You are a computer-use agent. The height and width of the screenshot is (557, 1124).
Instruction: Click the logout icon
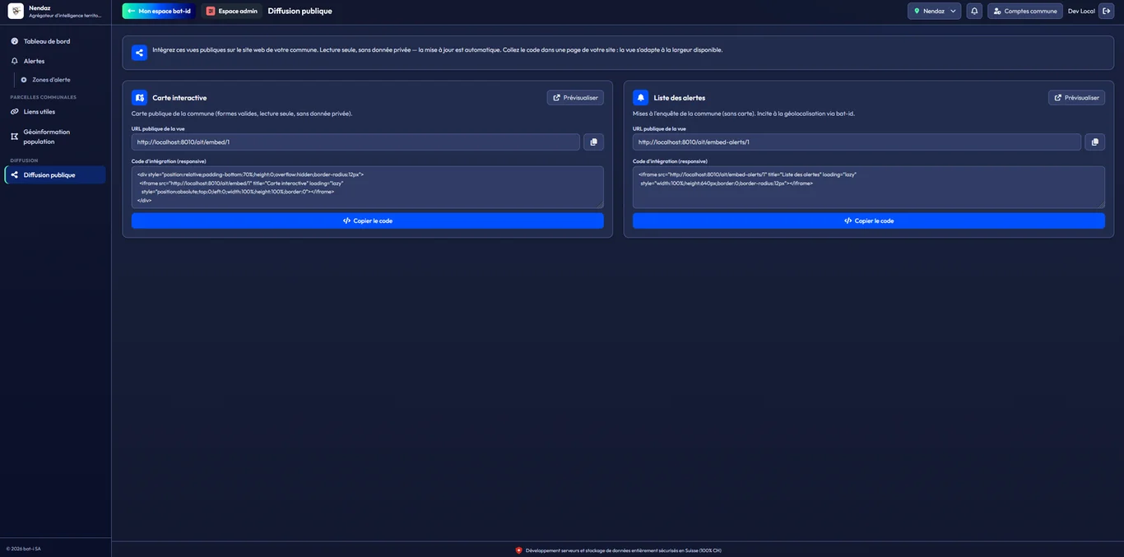(x=1107, y=11)
